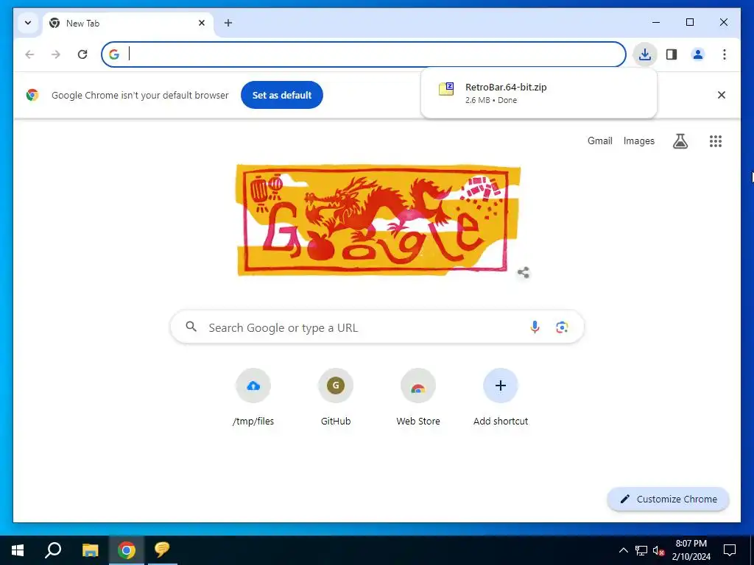Screen dimensions: 754x565
Task: Open the Action Center notifications
Action: [730, 550]
